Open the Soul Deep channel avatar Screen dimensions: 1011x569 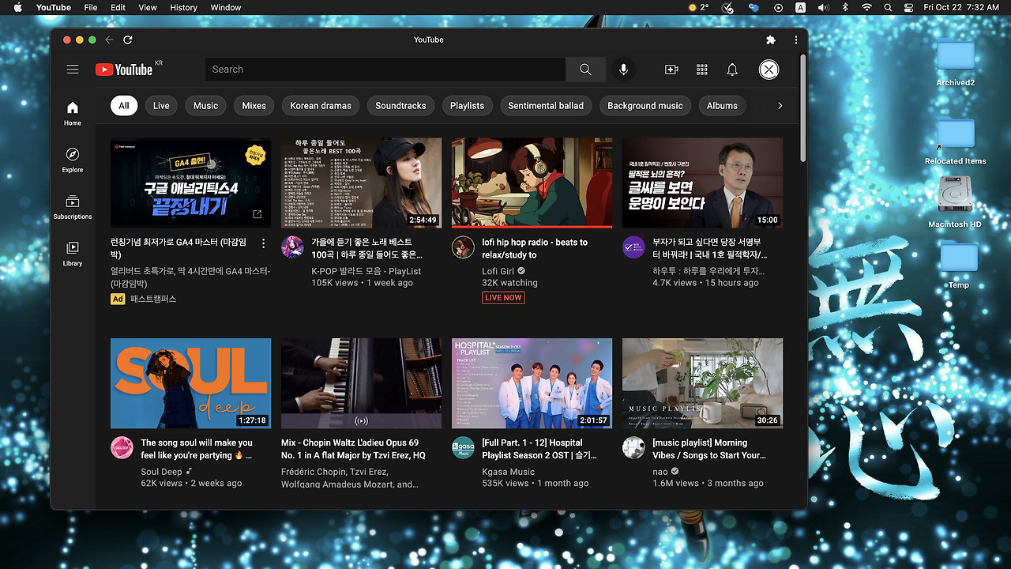tap(122, 447)
